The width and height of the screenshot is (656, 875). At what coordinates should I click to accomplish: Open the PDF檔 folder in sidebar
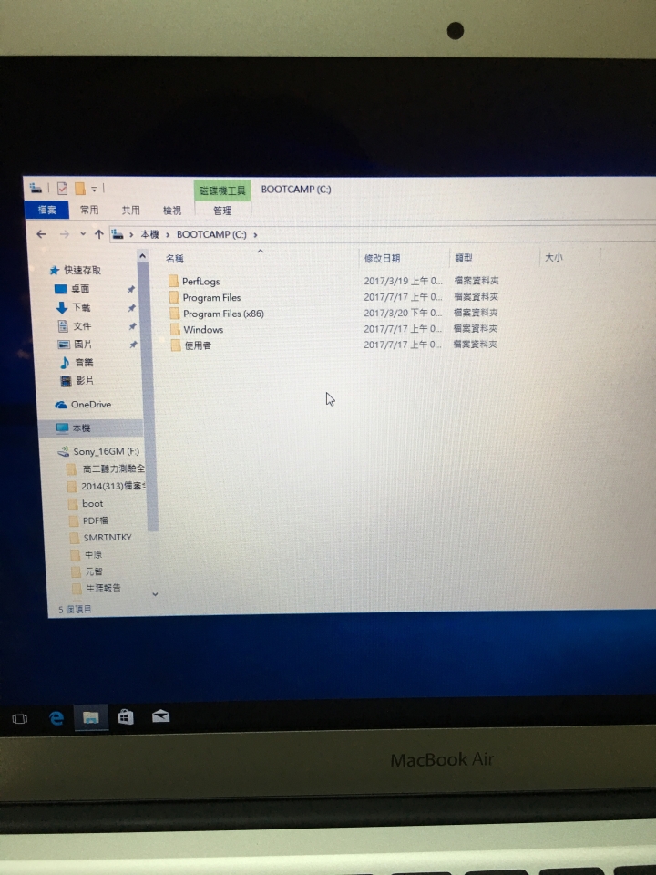coord(95,520)
